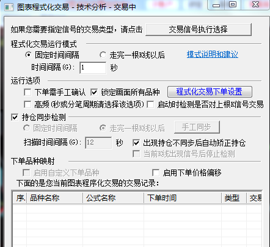This screenshot has width=270, height=247.
Task: Click the 时间间隔 seconds input field
Action: pyautogui.click(x=93, y=68)
